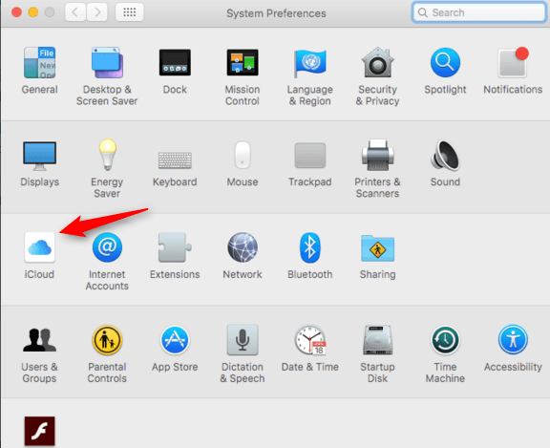This screenshot has width=550, height=448.
Task: Click the Show All grid button
Action: (x=130, y=12)
